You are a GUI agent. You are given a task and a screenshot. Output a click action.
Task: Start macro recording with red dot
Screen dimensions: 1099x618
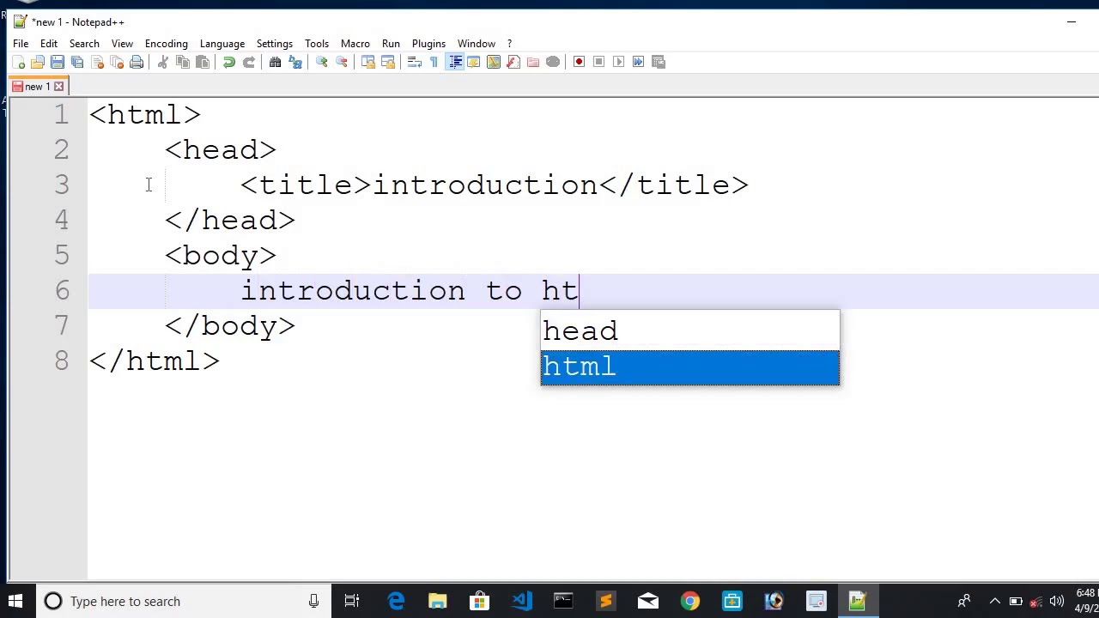(580, 62)
